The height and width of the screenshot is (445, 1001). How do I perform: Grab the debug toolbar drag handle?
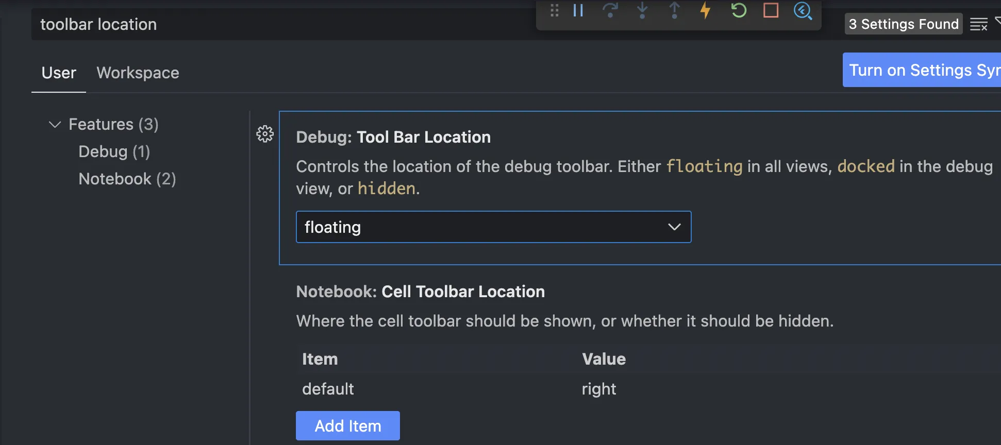[555, 10]
